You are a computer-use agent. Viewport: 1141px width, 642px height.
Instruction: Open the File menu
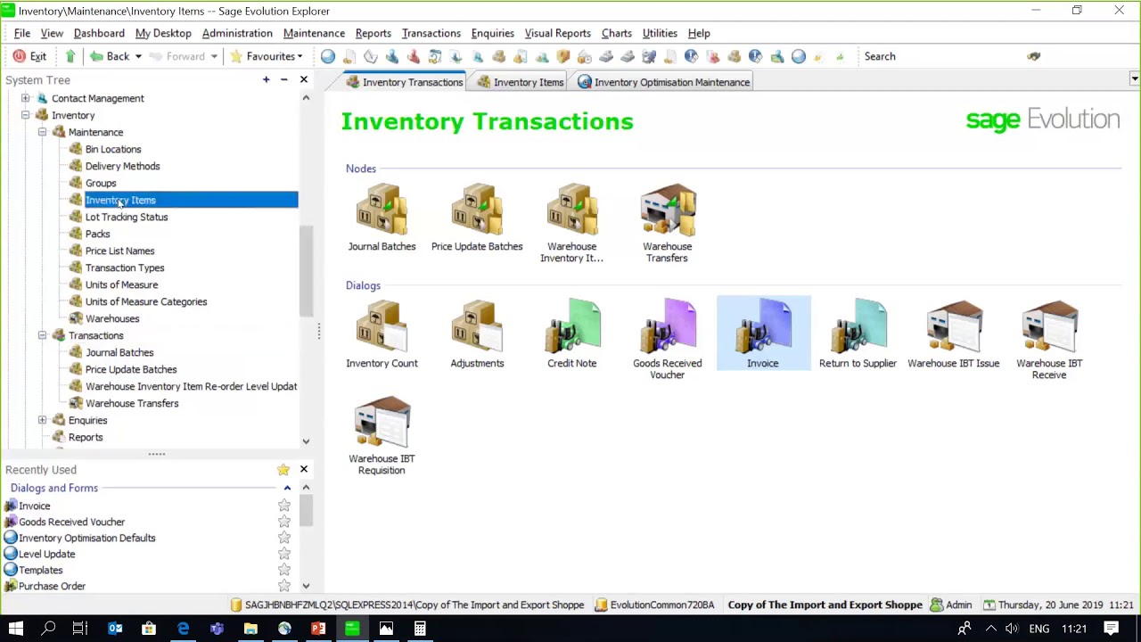[22, 33]
